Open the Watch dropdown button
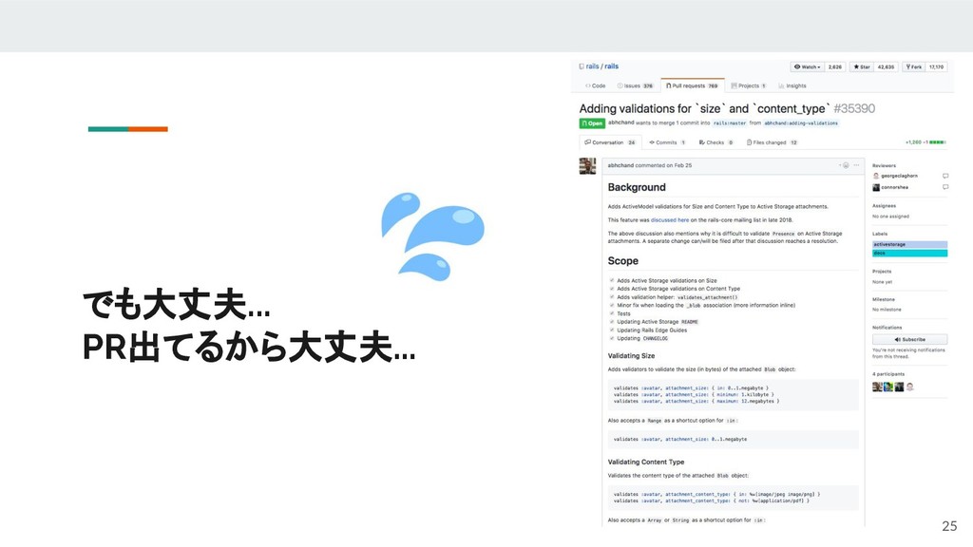 (x=807, y=67)
